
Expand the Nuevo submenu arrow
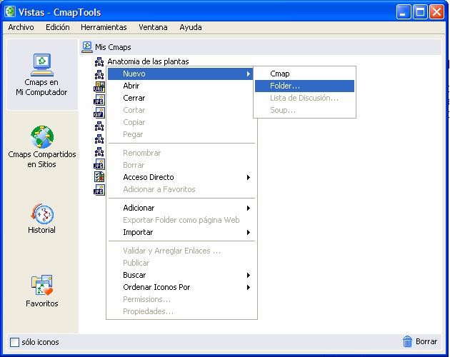coord(249,74)
